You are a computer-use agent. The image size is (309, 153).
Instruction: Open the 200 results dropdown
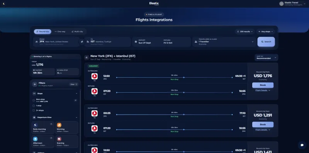(x=245, y=32)
